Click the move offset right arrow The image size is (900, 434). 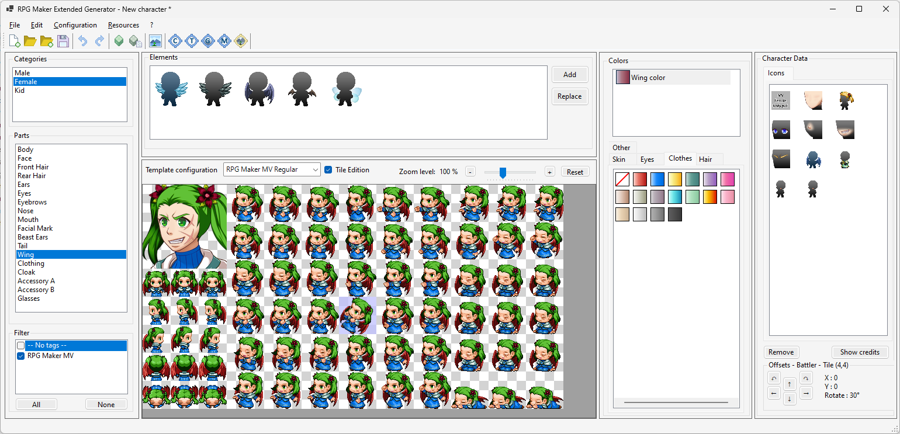(806, 393)
